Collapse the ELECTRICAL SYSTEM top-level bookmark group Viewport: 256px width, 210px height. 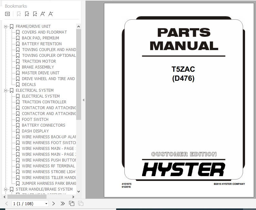(x=5, y=90)
